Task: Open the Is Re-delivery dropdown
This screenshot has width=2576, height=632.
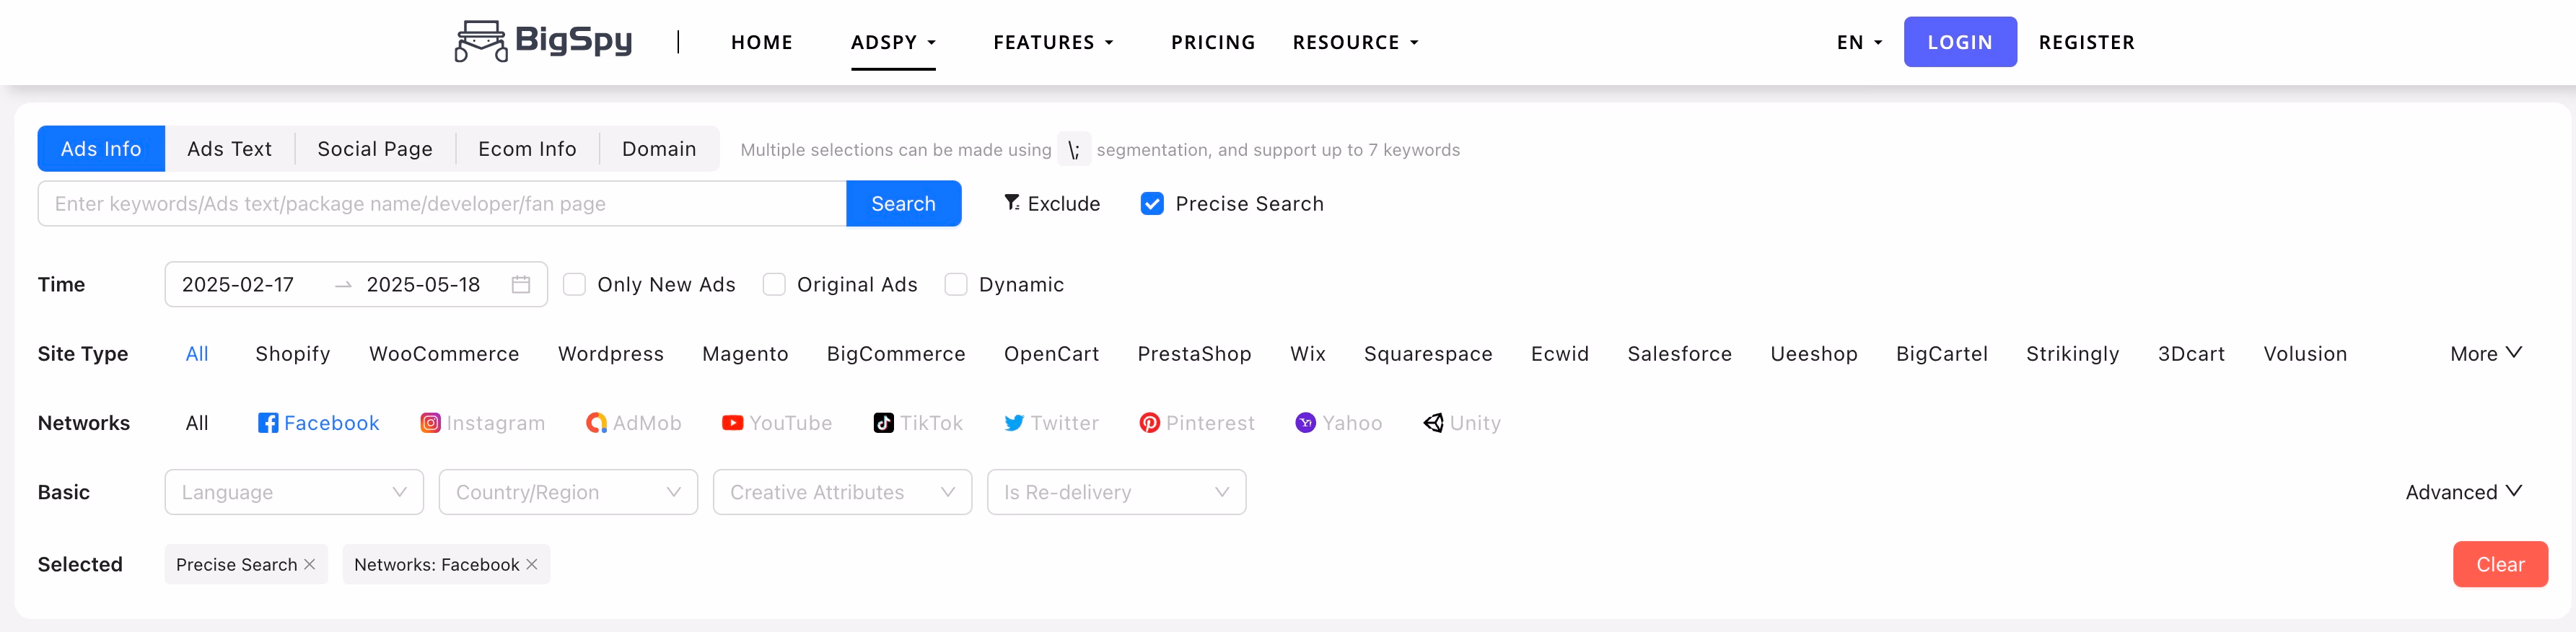Action: tap(1116, 492)
